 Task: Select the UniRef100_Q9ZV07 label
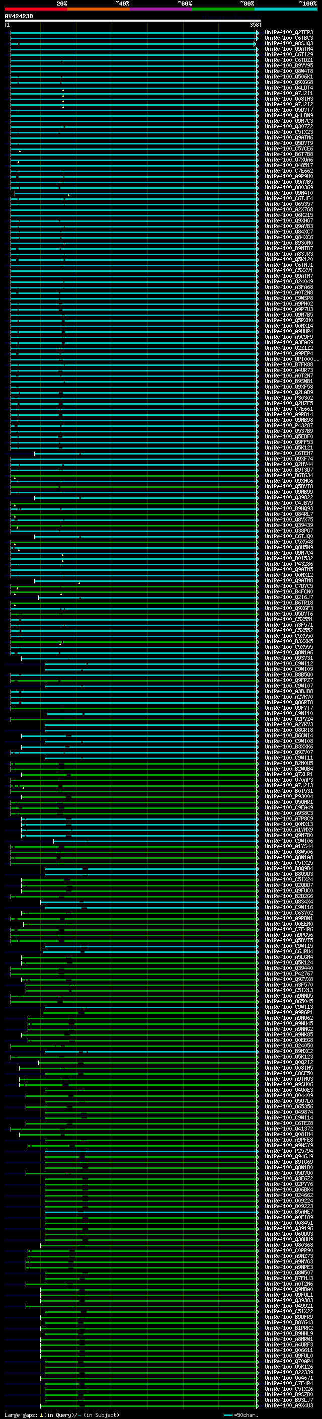point(289,753)
